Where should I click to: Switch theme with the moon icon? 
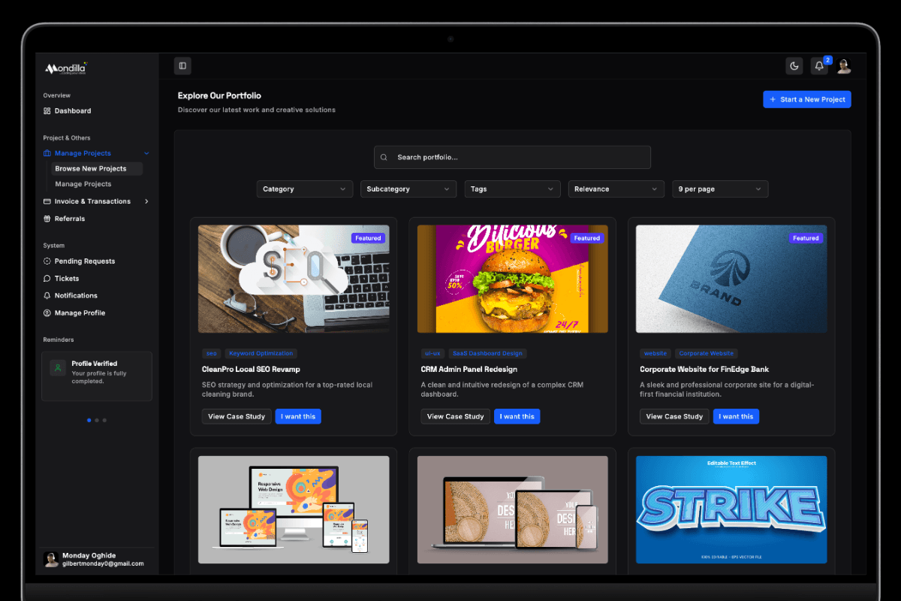click(794, 66)
